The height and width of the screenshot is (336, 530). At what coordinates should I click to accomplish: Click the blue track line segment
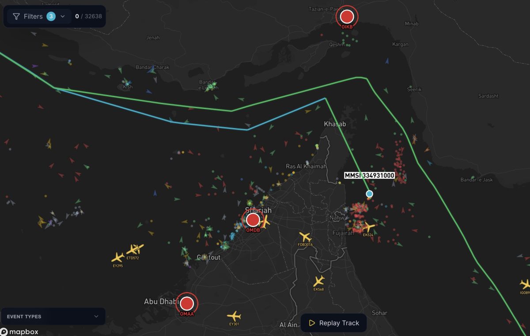208,125
